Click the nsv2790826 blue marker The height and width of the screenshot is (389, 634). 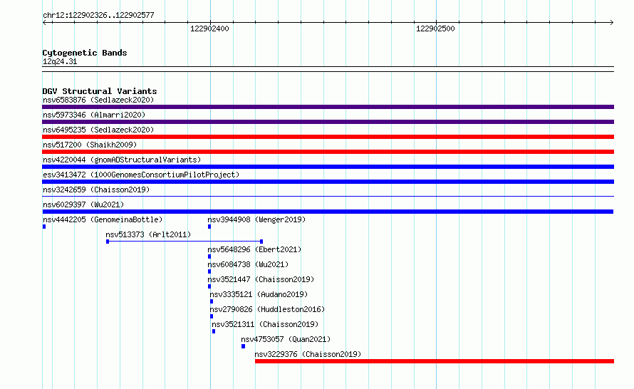pyautogui.click(x=212, y=316)
